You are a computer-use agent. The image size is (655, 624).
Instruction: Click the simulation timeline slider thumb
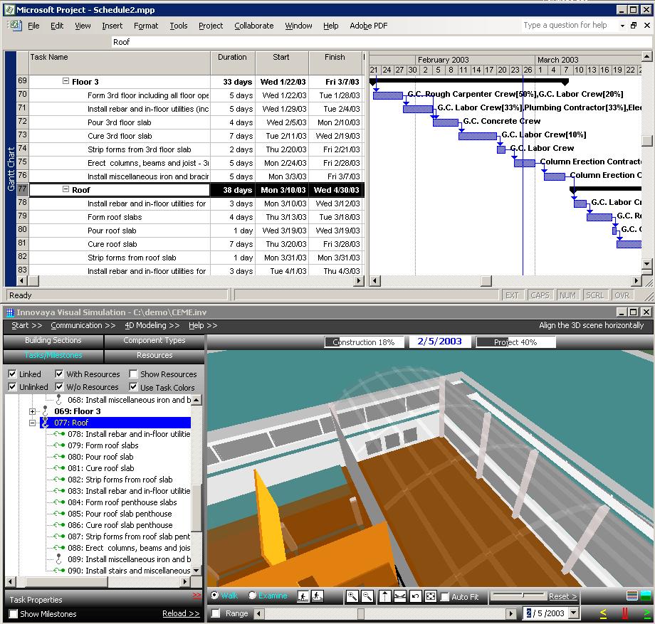(x=360, y=613)
